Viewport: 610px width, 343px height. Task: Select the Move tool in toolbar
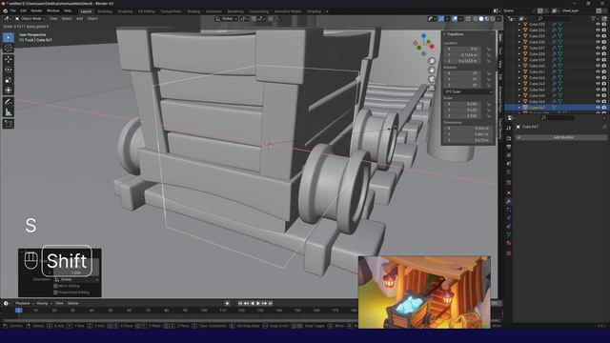tap(9, 59)
